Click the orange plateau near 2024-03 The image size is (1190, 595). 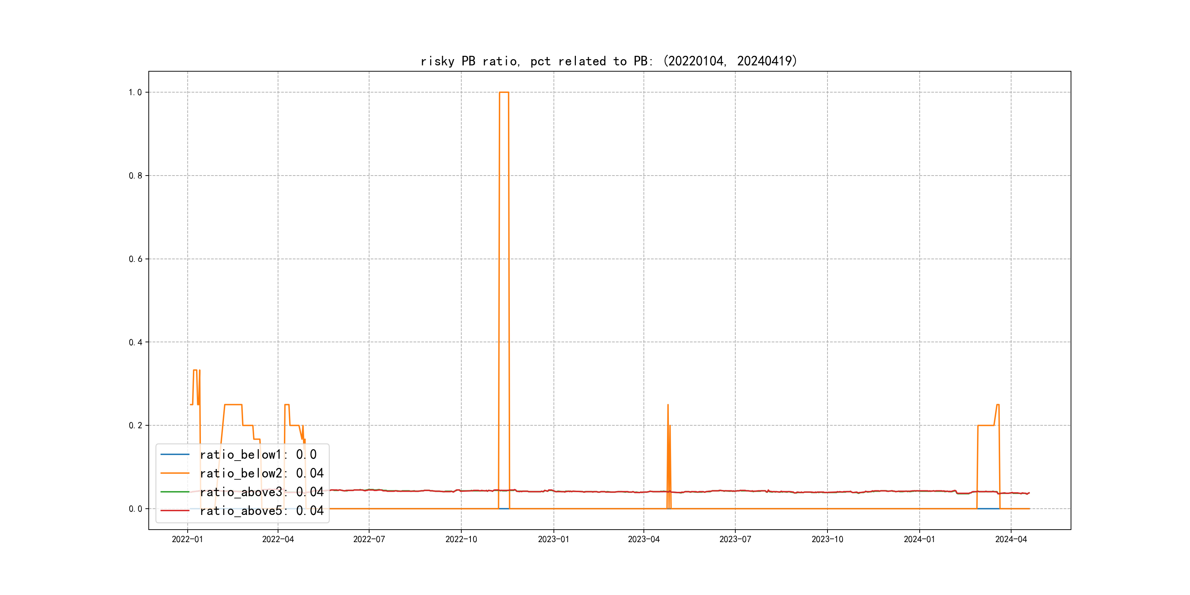click(x=986, y=425)
